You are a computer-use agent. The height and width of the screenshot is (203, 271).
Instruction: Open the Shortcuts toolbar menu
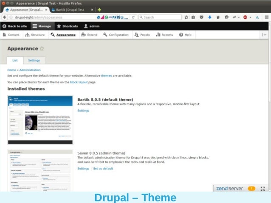(68, 26)
